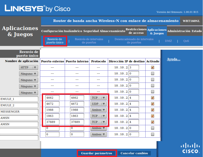The image size is (203, 157).
Task: Go to the DMZ subtab
Action: [x=168, y=41]
